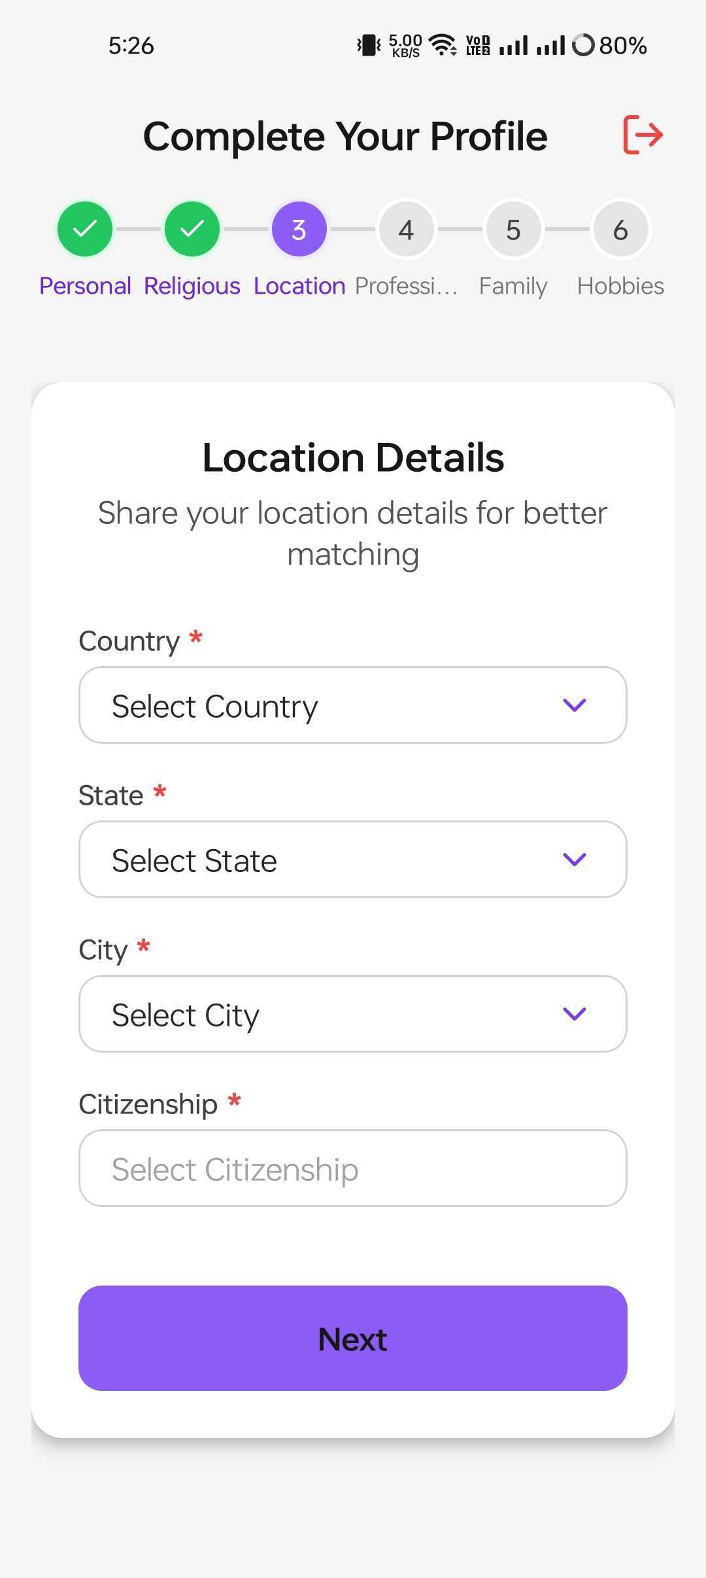This screenshot has height=1578, width=706.
Task: Jump to step 5 Family circle
Action: tap(513, 229)
